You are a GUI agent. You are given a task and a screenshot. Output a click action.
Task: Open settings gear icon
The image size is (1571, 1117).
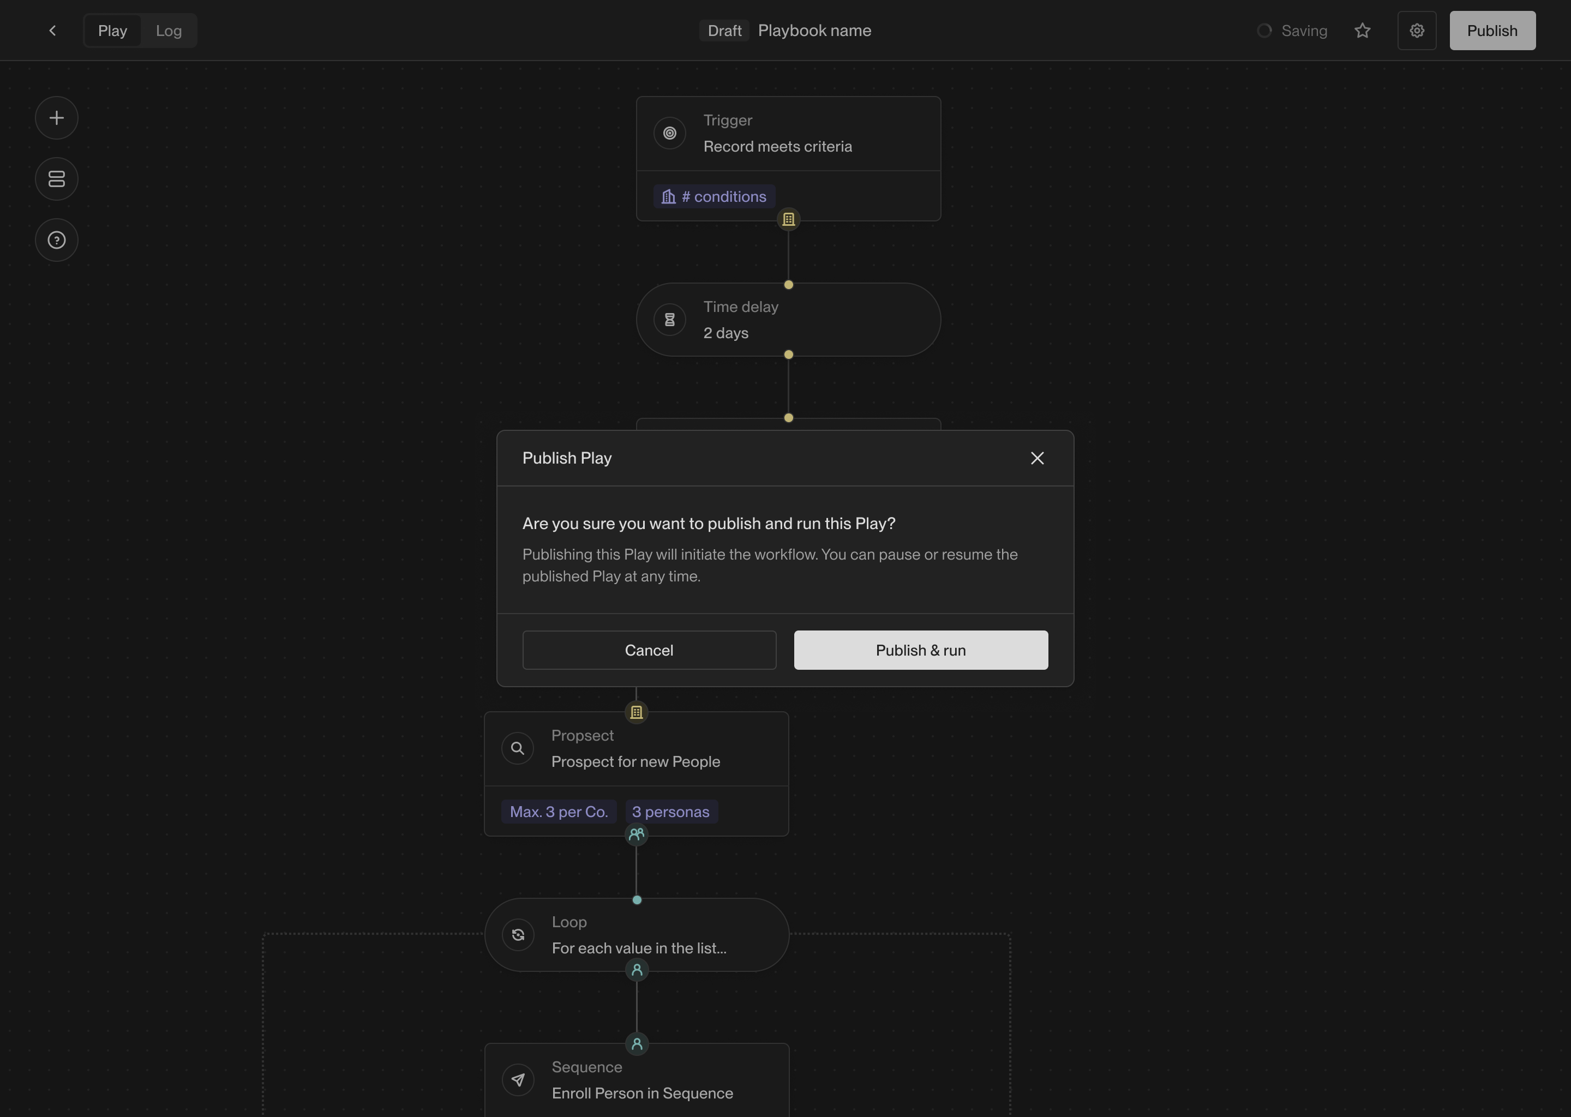(1416, 30)
